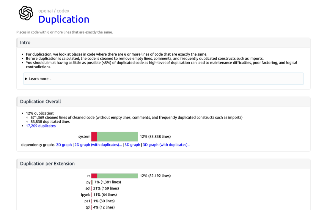Select the Duplication Overall section header
Image resolution: width=327 pixels, height=210 pixels.
click(x=164, y=102)
